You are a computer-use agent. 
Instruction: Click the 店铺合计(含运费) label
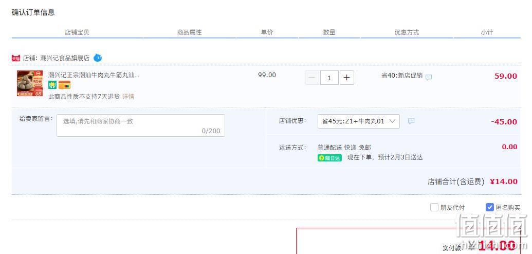456,182
